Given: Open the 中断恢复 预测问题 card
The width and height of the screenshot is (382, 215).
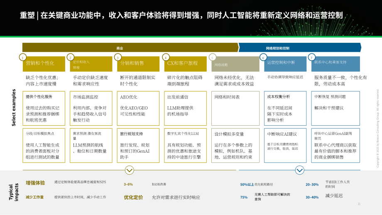Looking at the screenshot, I should [x=335, y=108].
